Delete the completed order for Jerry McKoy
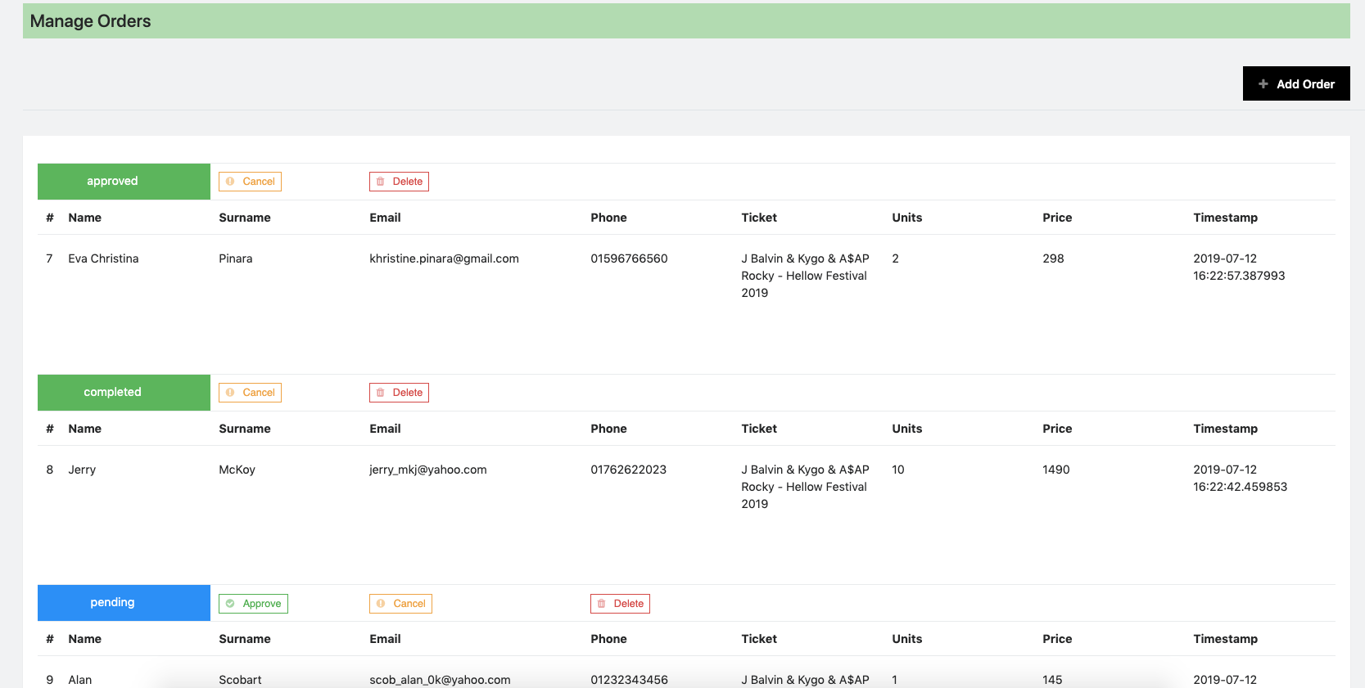Viewport: 1365px width, 688px height. click(399, 393)
